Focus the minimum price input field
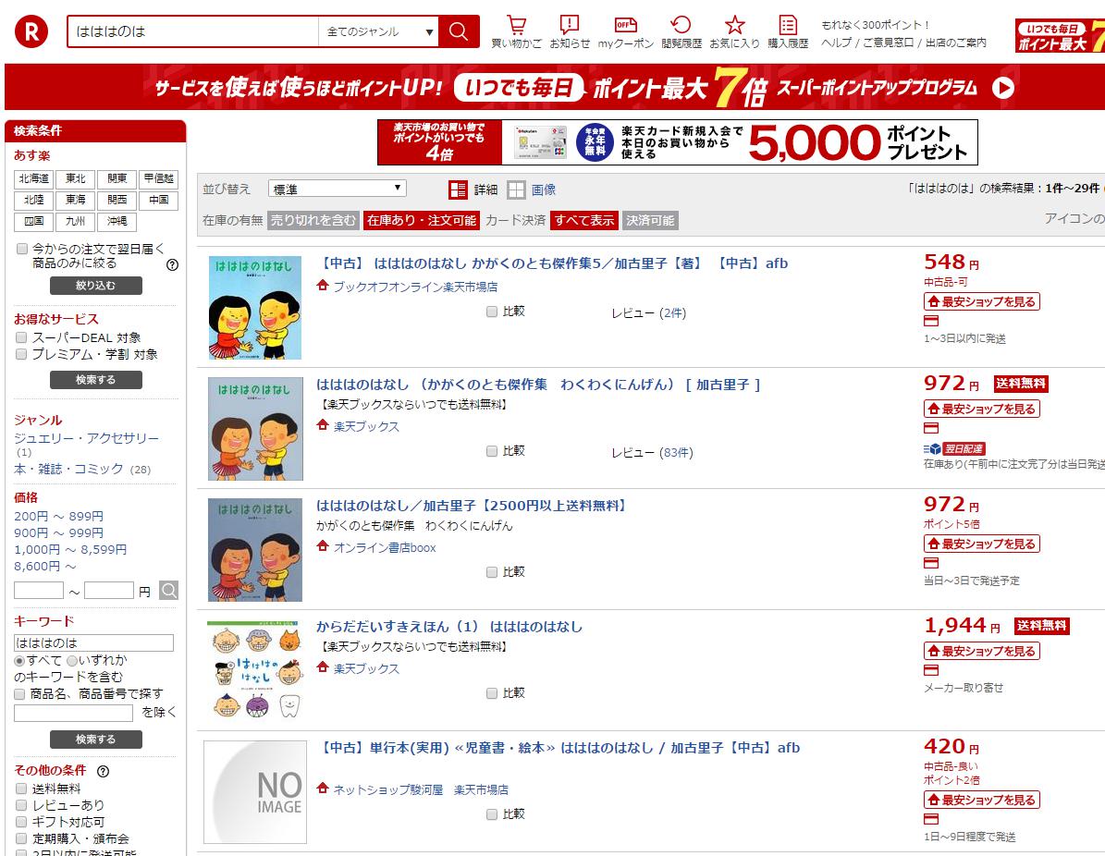This screenshot has height=856, width=1105. click(x=39, y=591)
